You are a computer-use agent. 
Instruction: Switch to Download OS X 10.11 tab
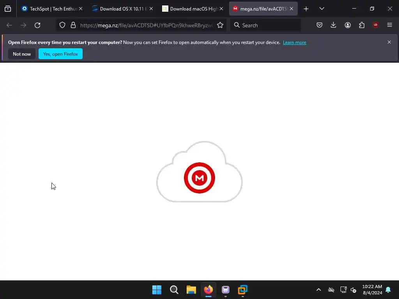[x=123, y=9]
